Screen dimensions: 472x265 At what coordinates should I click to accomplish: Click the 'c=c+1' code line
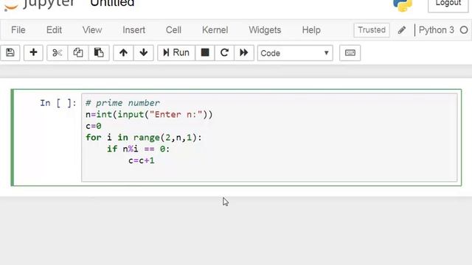pos(142,160)
